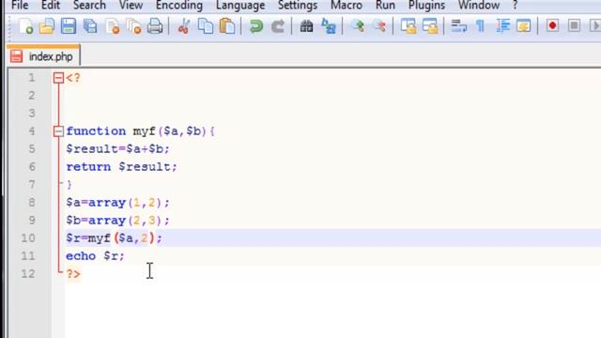Open the Encoding menu

tap(179, 6)
